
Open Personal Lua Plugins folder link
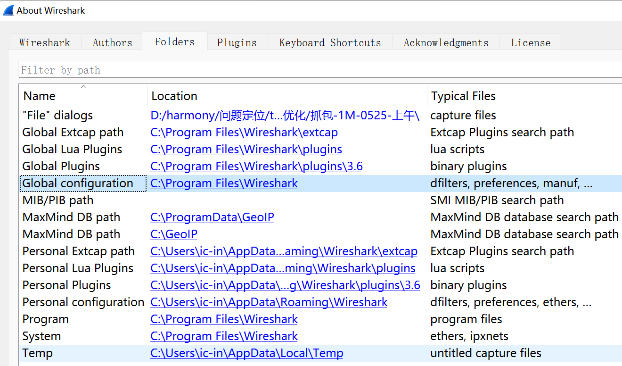tap(283, 268)
